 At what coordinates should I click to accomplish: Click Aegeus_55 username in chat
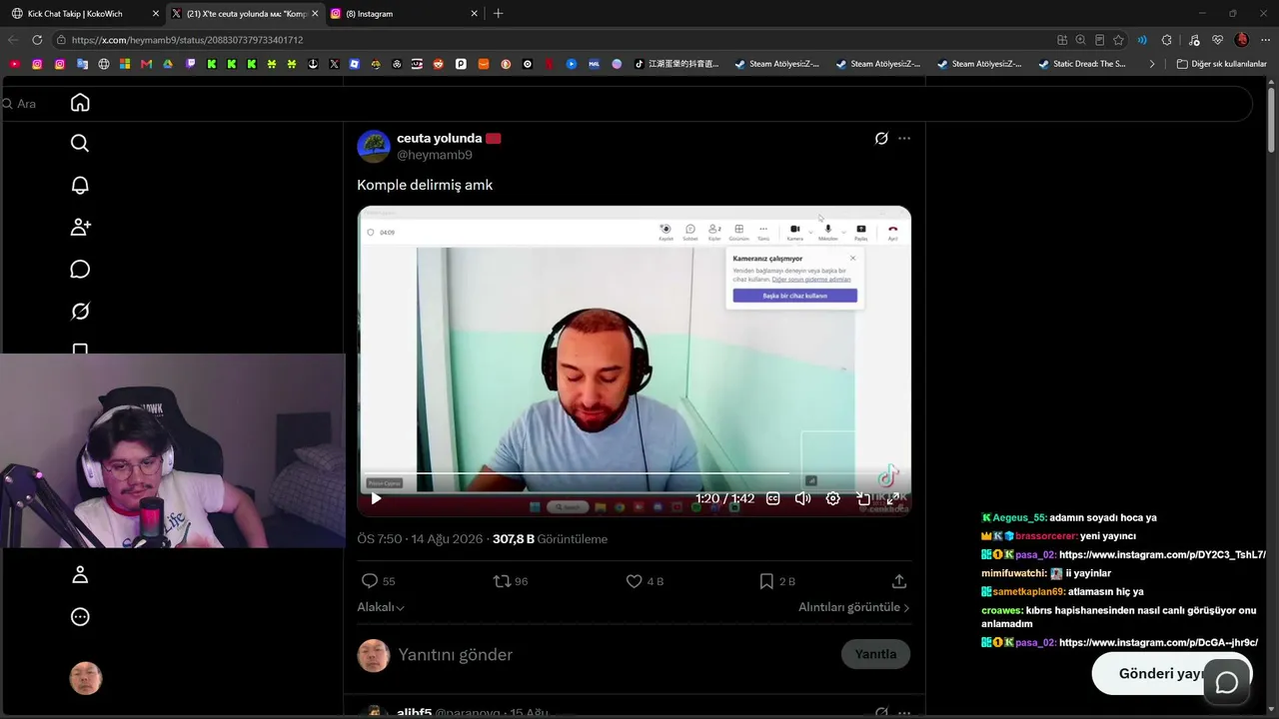tap(1020, 518)
